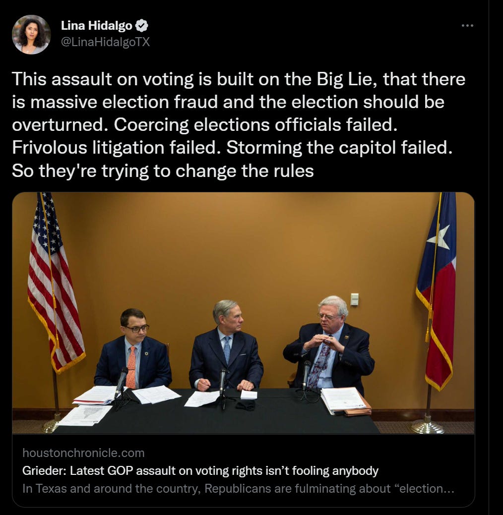
Task: Click the light switch on the wall
Action: 354,299
